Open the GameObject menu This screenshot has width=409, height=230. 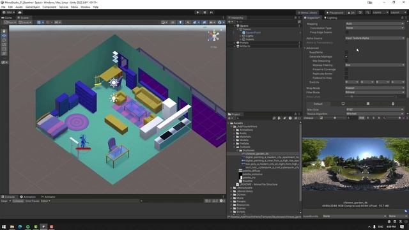[33, 7]
